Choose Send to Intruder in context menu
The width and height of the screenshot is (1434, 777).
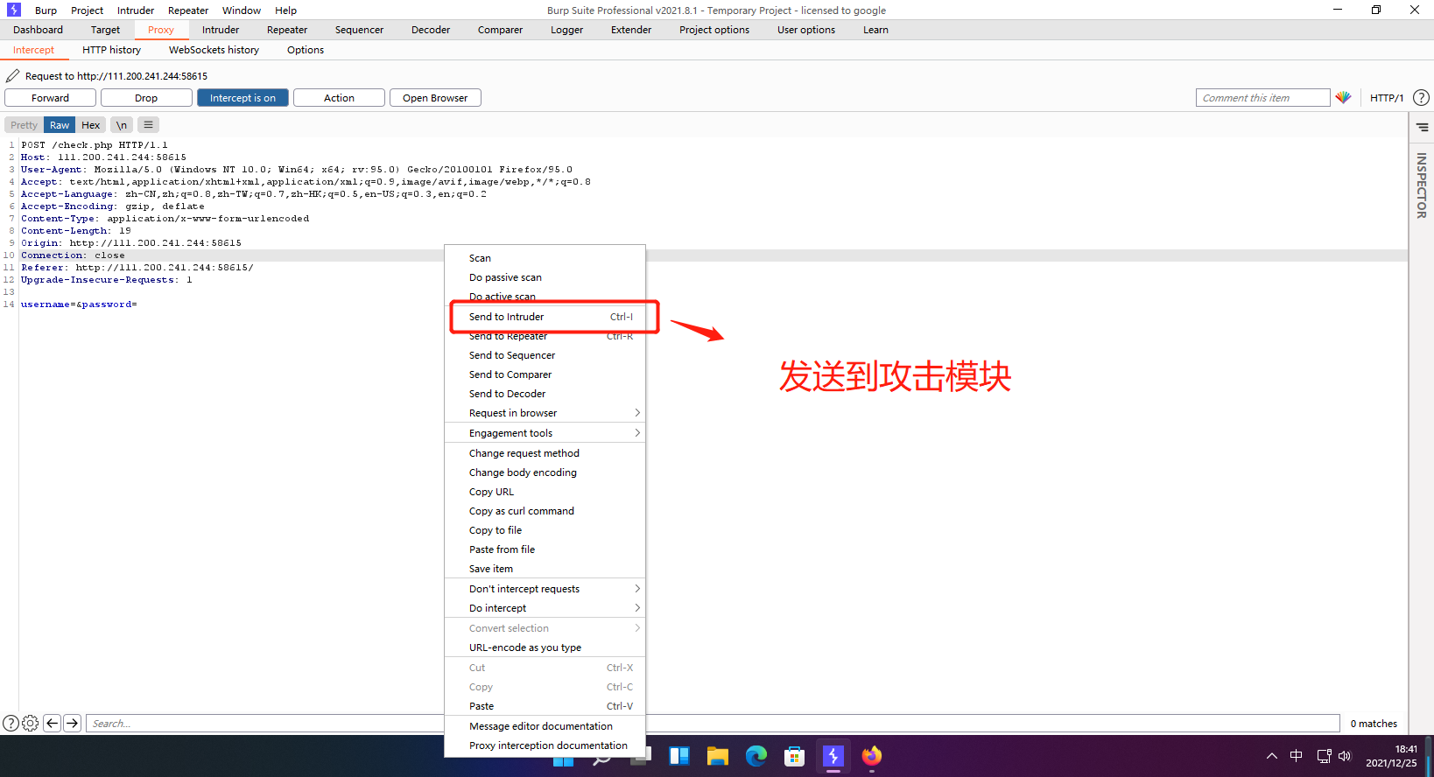click(545, 317)
